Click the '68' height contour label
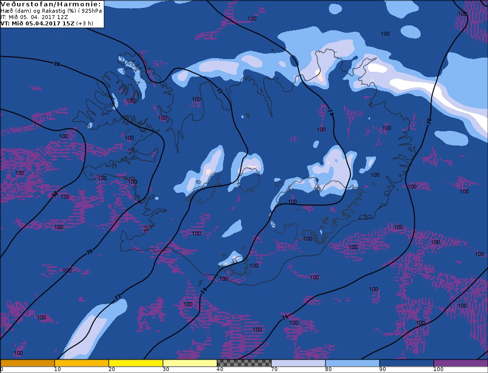Screen dimensions: 488x373 coord(55,194)
